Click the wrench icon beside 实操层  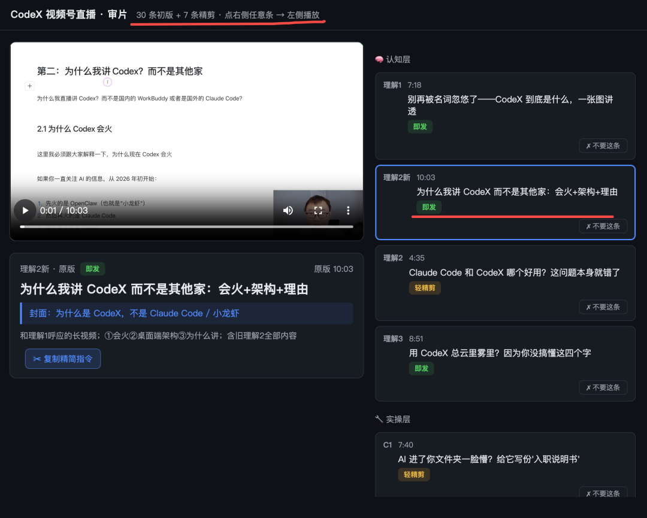[x=379, y=419]
